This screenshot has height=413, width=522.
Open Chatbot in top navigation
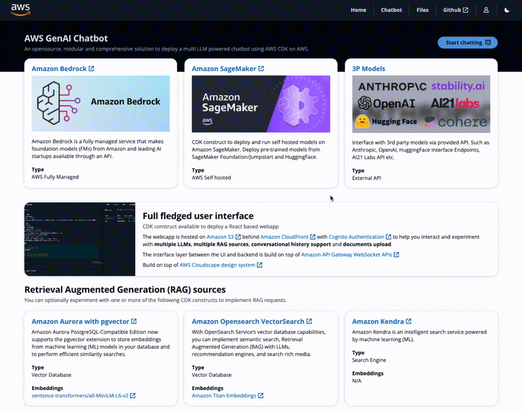[391, 10]
